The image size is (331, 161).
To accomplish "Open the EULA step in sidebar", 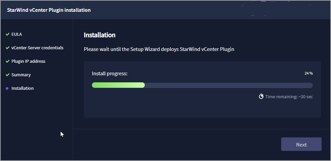I will click(17, 34).
